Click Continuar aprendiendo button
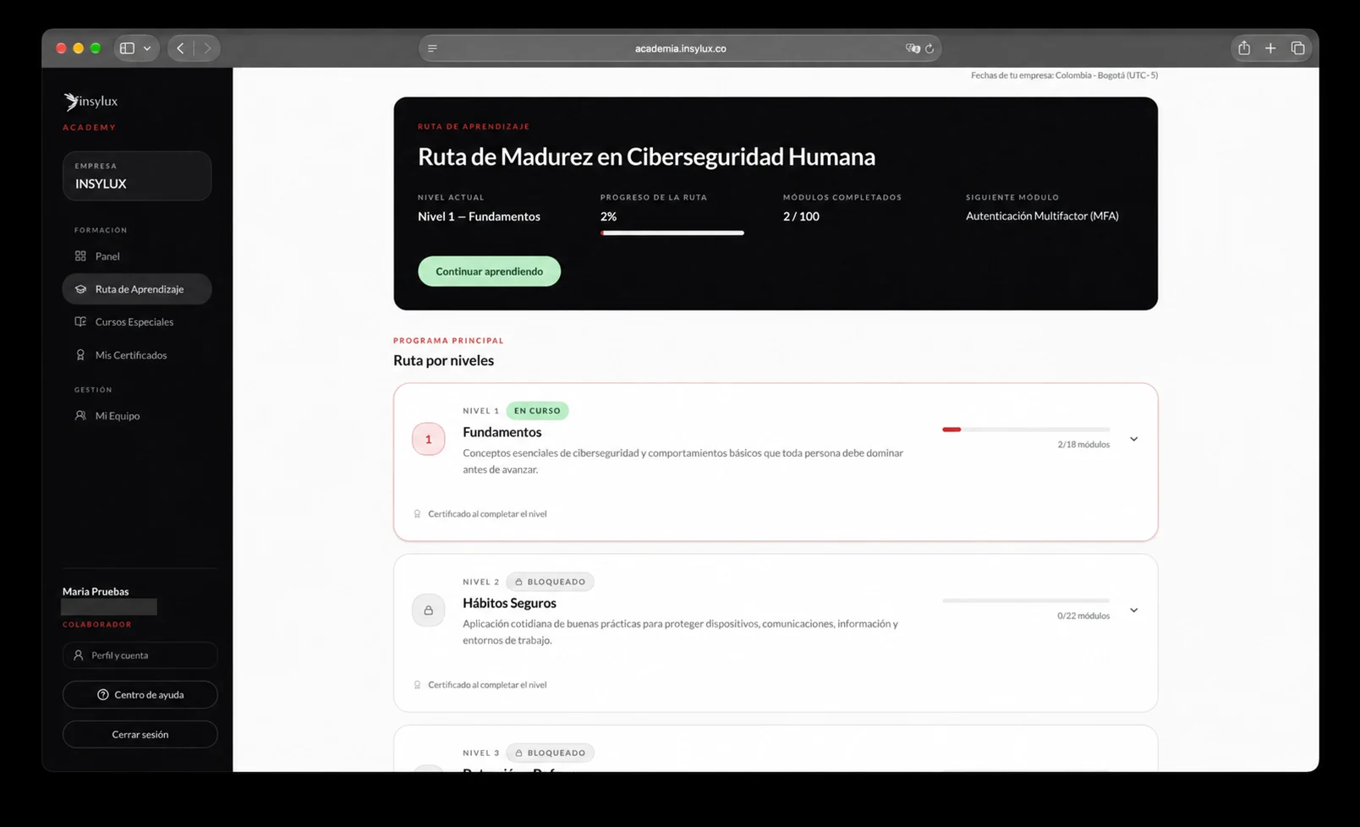 [x=489, y=271]
